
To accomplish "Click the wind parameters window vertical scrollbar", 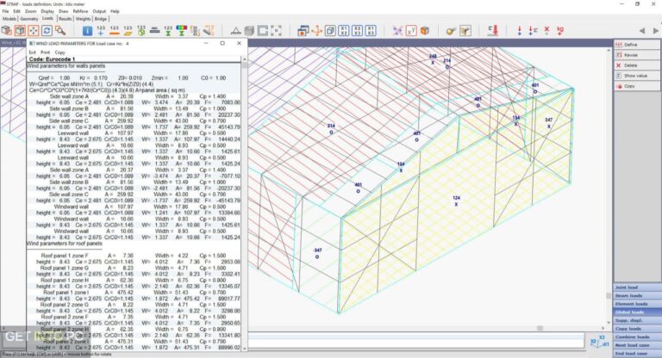I will [x=245, y=204].
